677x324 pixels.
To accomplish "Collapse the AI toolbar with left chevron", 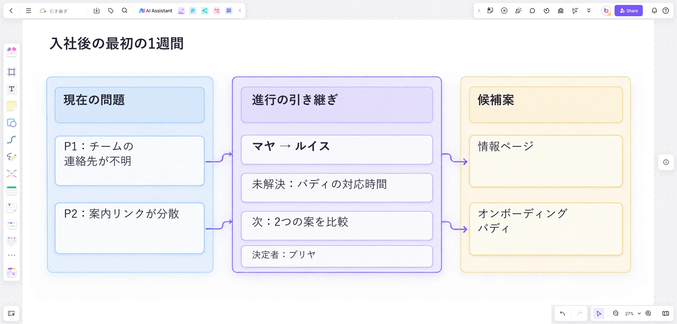I will click(240, 11).
